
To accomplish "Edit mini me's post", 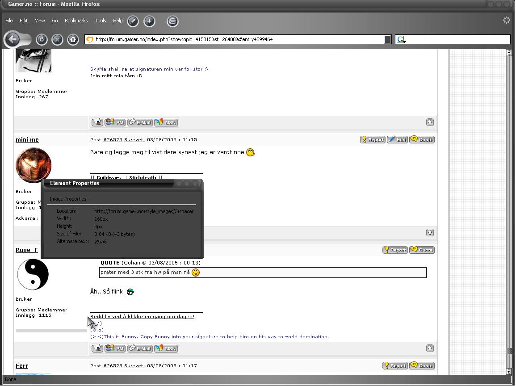I will [x=398, y=139].
